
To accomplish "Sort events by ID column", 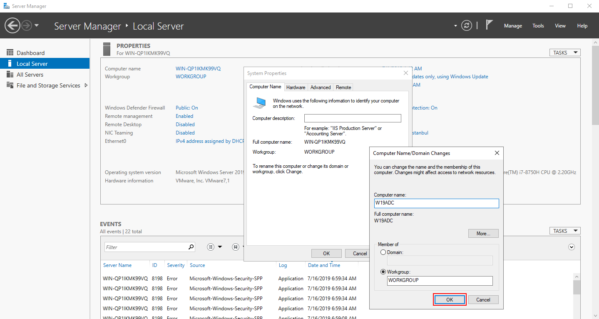I will 155,265.
